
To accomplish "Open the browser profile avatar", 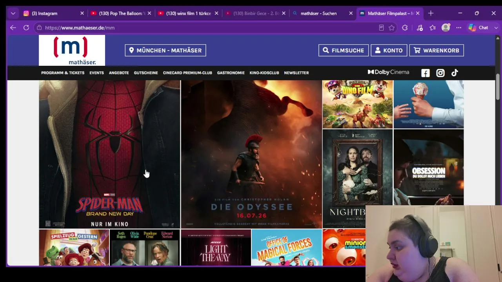I will pyautogui.click(x=446, y=28).
